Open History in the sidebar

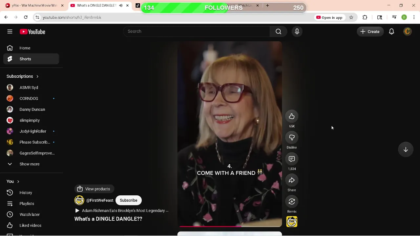click(x=31, y=193)
